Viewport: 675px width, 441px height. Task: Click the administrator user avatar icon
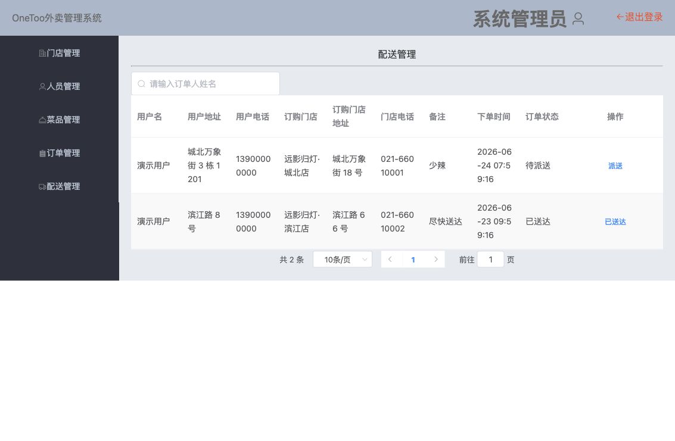tap(578, 18)
